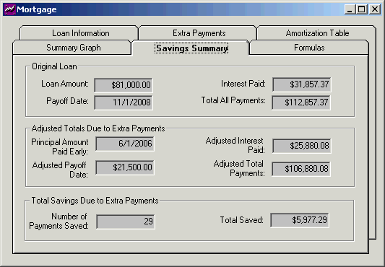Screen dimensions: 385x267
Task: Select the Adjusted Total Payments field
Action: (301, 169)
